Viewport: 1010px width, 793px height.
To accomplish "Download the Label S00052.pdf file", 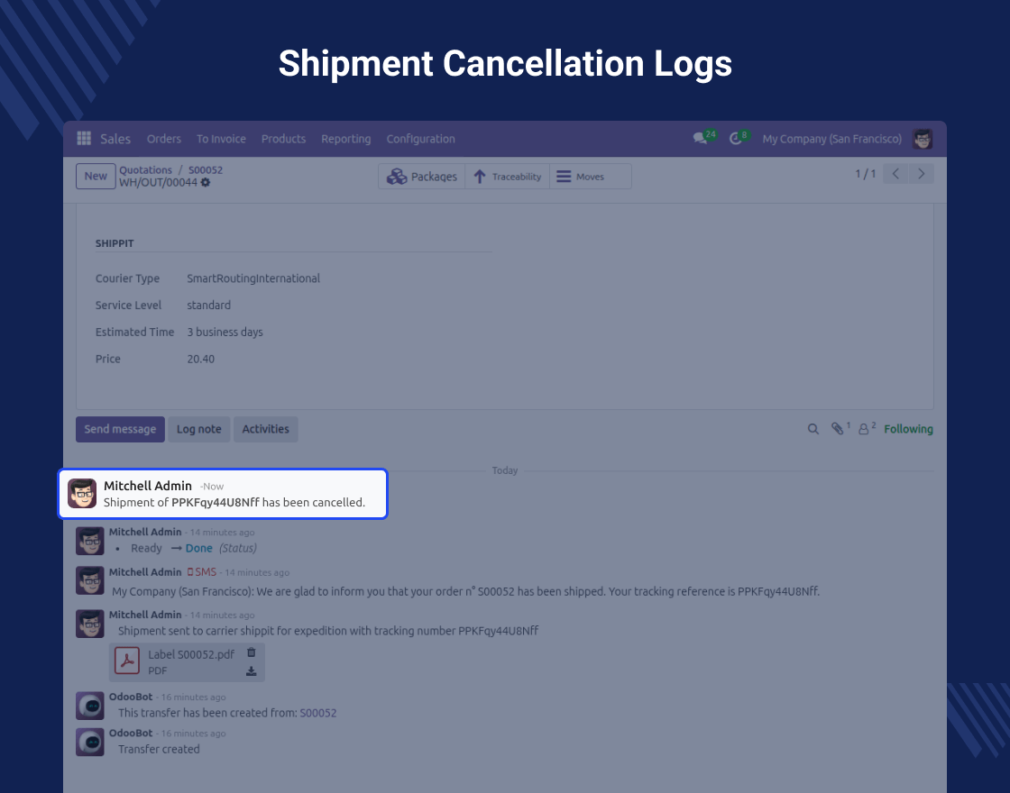I will (x=252, y=671).
